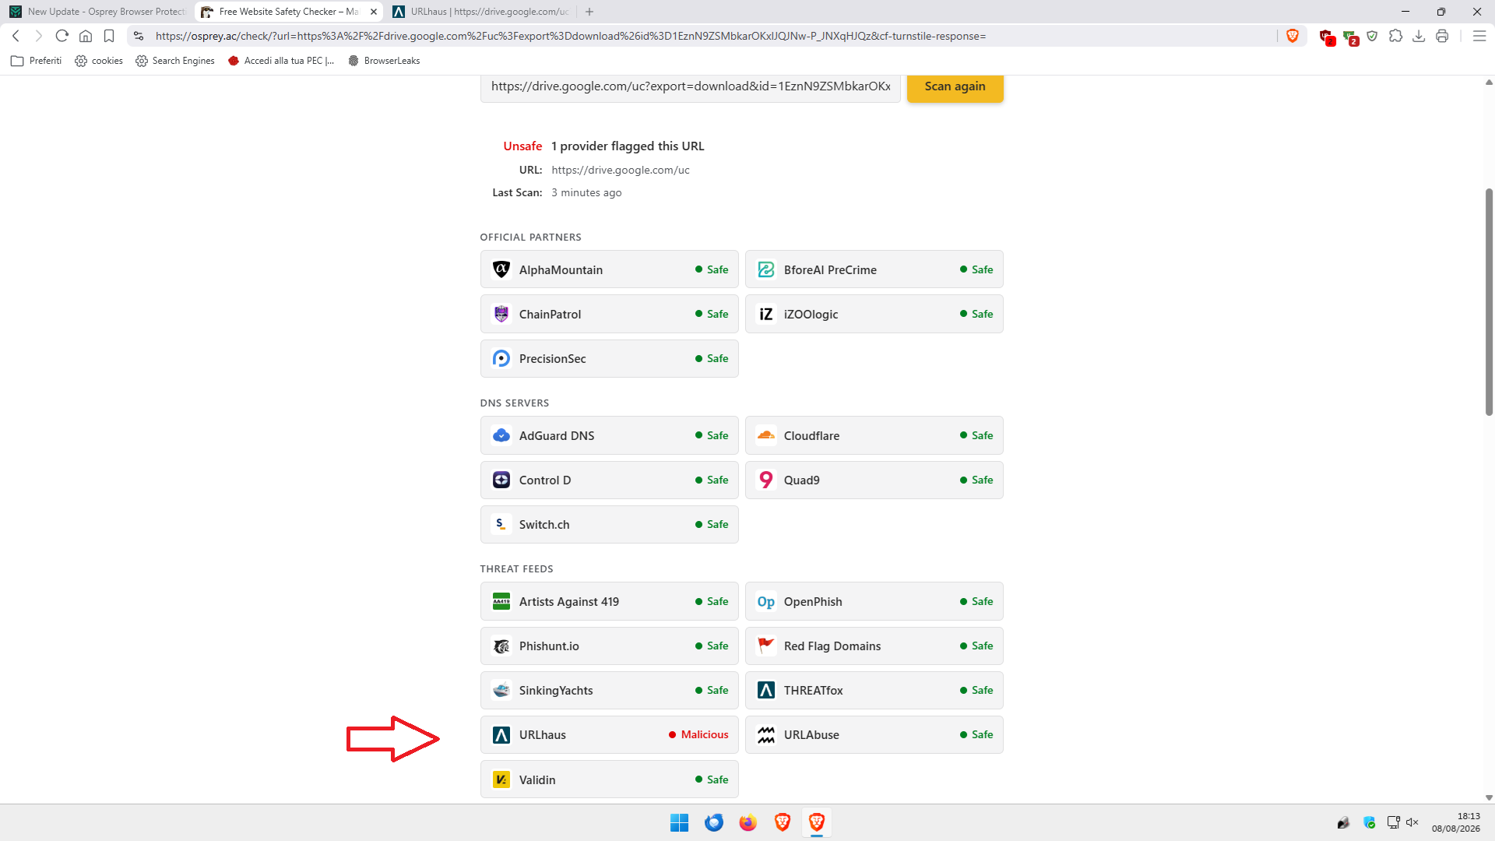Click the OFFICIAL PARTNERS section heading

coord(530,237)
